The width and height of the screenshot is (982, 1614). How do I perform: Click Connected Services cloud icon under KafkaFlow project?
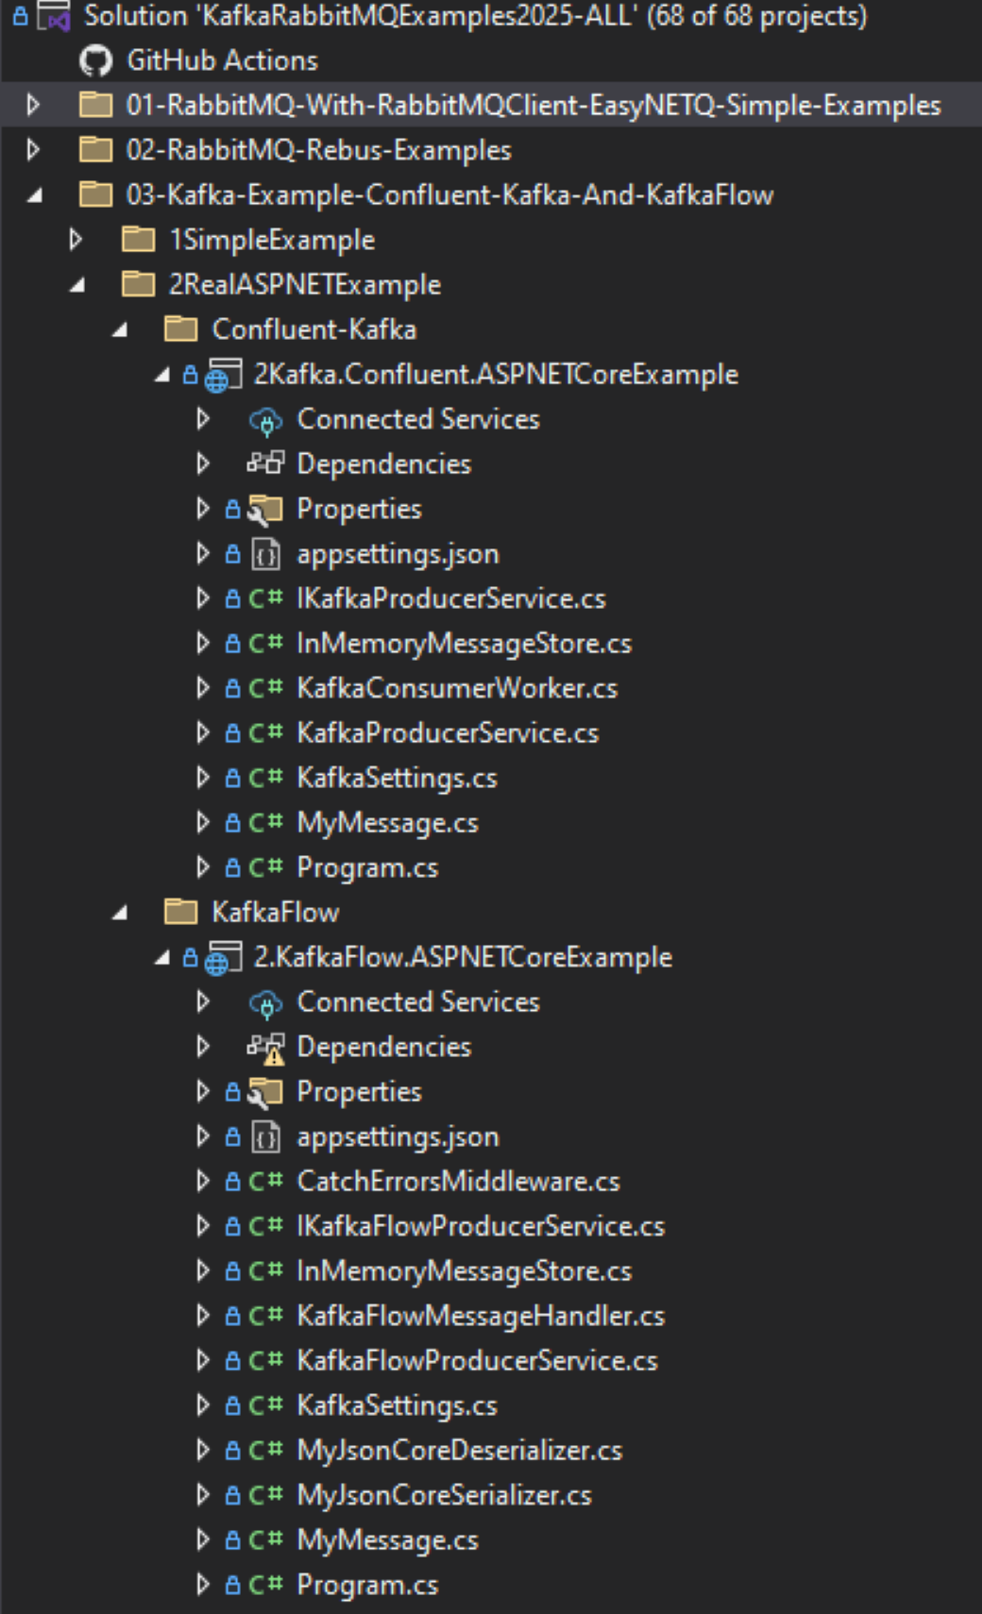click(x=265, y=1002)
